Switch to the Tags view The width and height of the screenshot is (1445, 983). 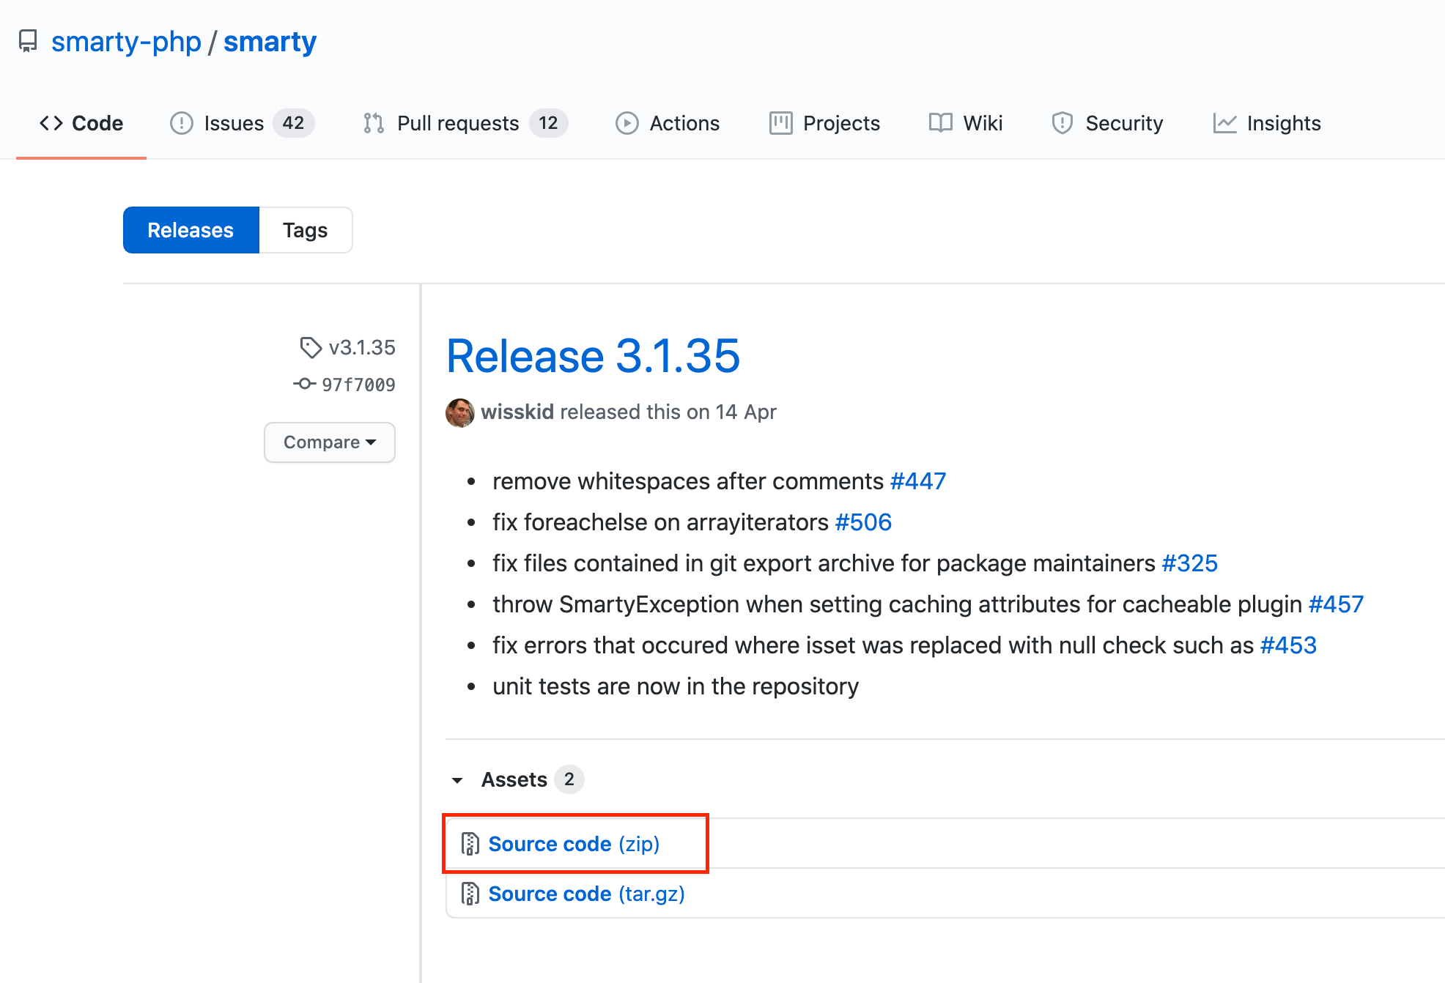tap(306, 230)
